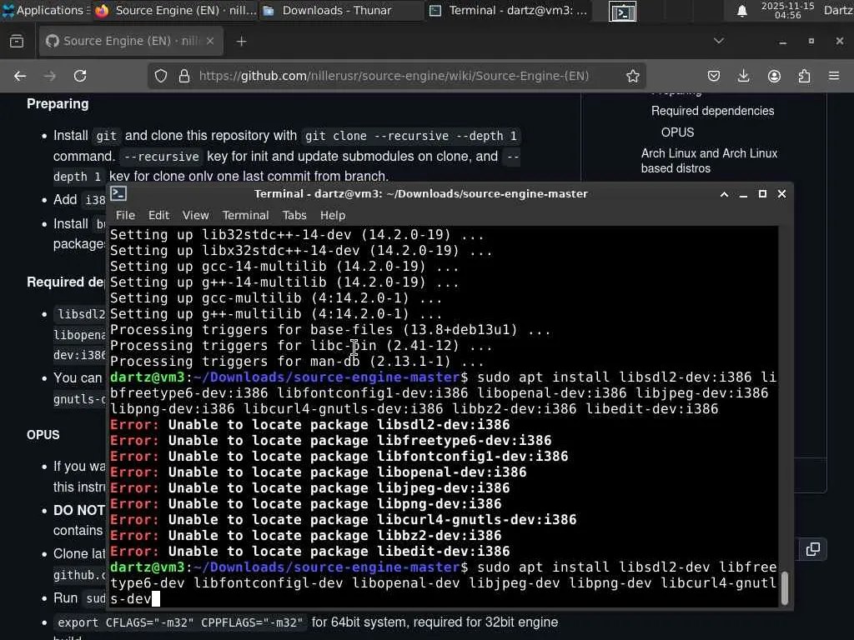Screen dimensions: 854x640
Task: Bookmark this page with star icon
Action: [632, 76]
